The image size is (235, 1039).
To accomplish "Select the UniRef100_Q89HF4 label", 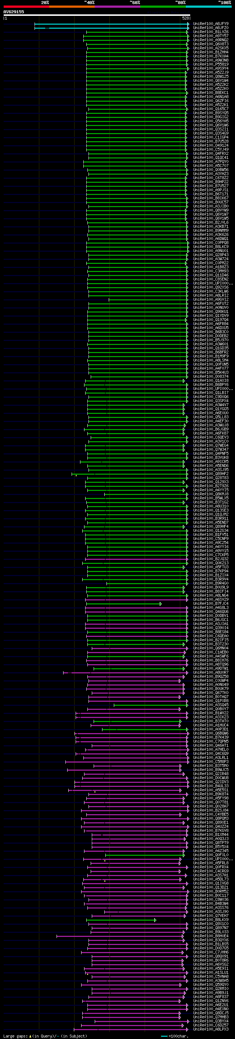I will click(211, 526).
